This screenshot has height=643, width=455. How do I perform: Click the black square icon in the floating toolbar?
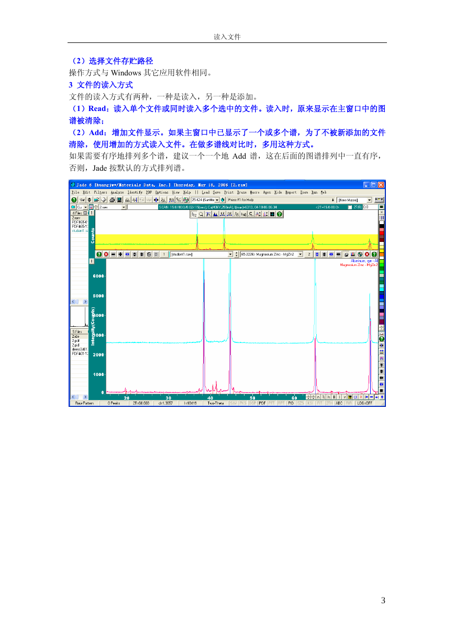tap(272, 214)
